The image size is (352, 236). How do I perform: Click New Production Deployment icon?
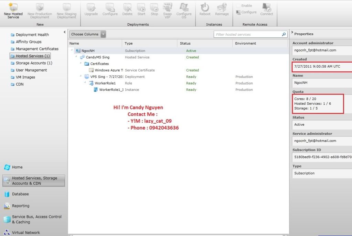point(40,7)
